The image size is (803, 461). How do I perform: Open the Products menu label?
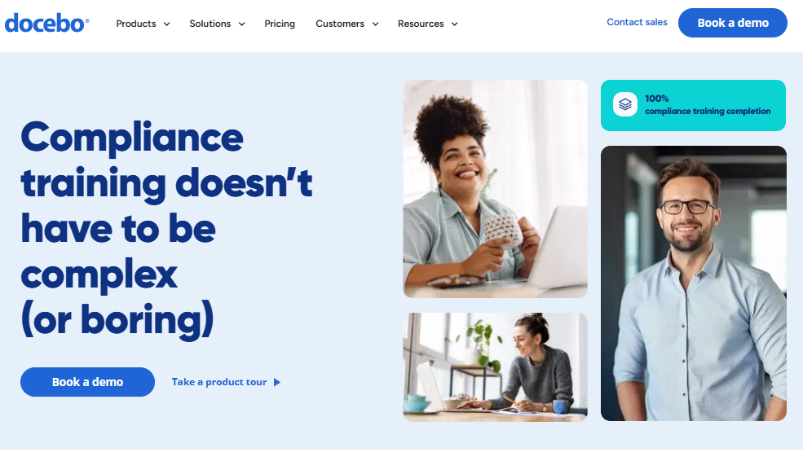135,24
